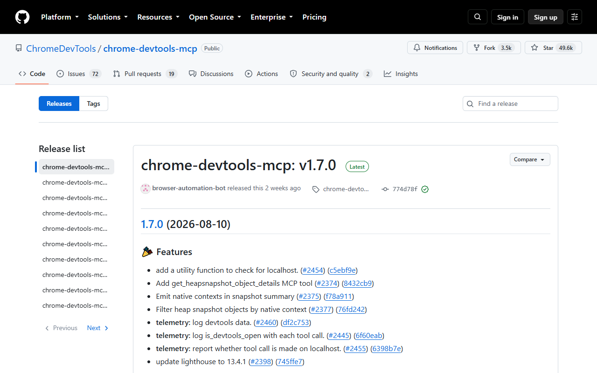
Task: Click the search magnifier button in header
Action: (478, 17)
